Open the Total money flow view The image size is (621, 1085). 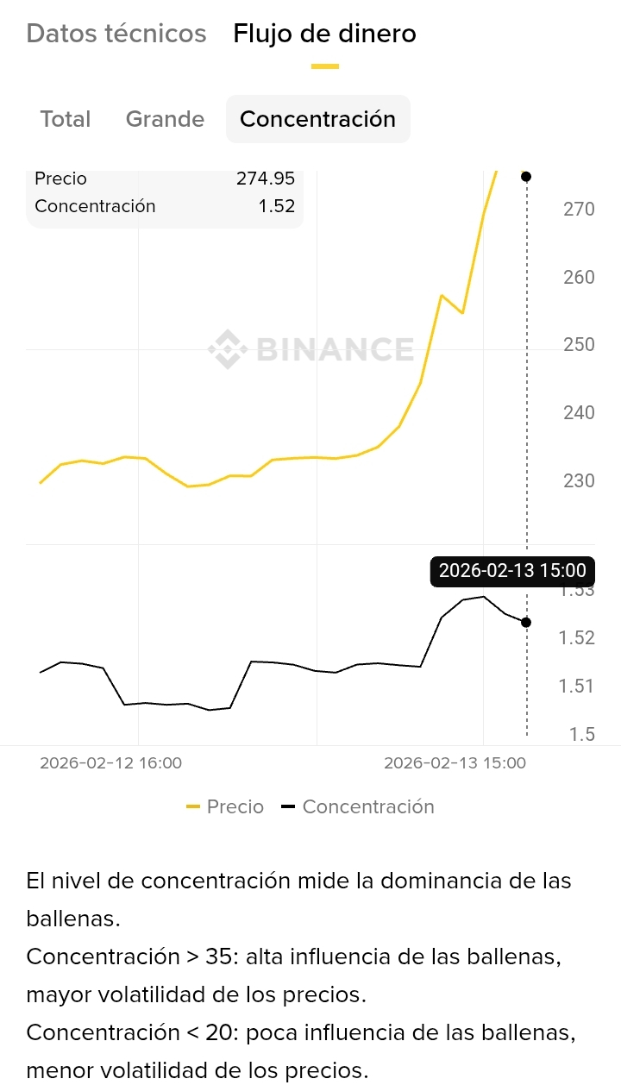pyautogui.click(x=66, y=119)
